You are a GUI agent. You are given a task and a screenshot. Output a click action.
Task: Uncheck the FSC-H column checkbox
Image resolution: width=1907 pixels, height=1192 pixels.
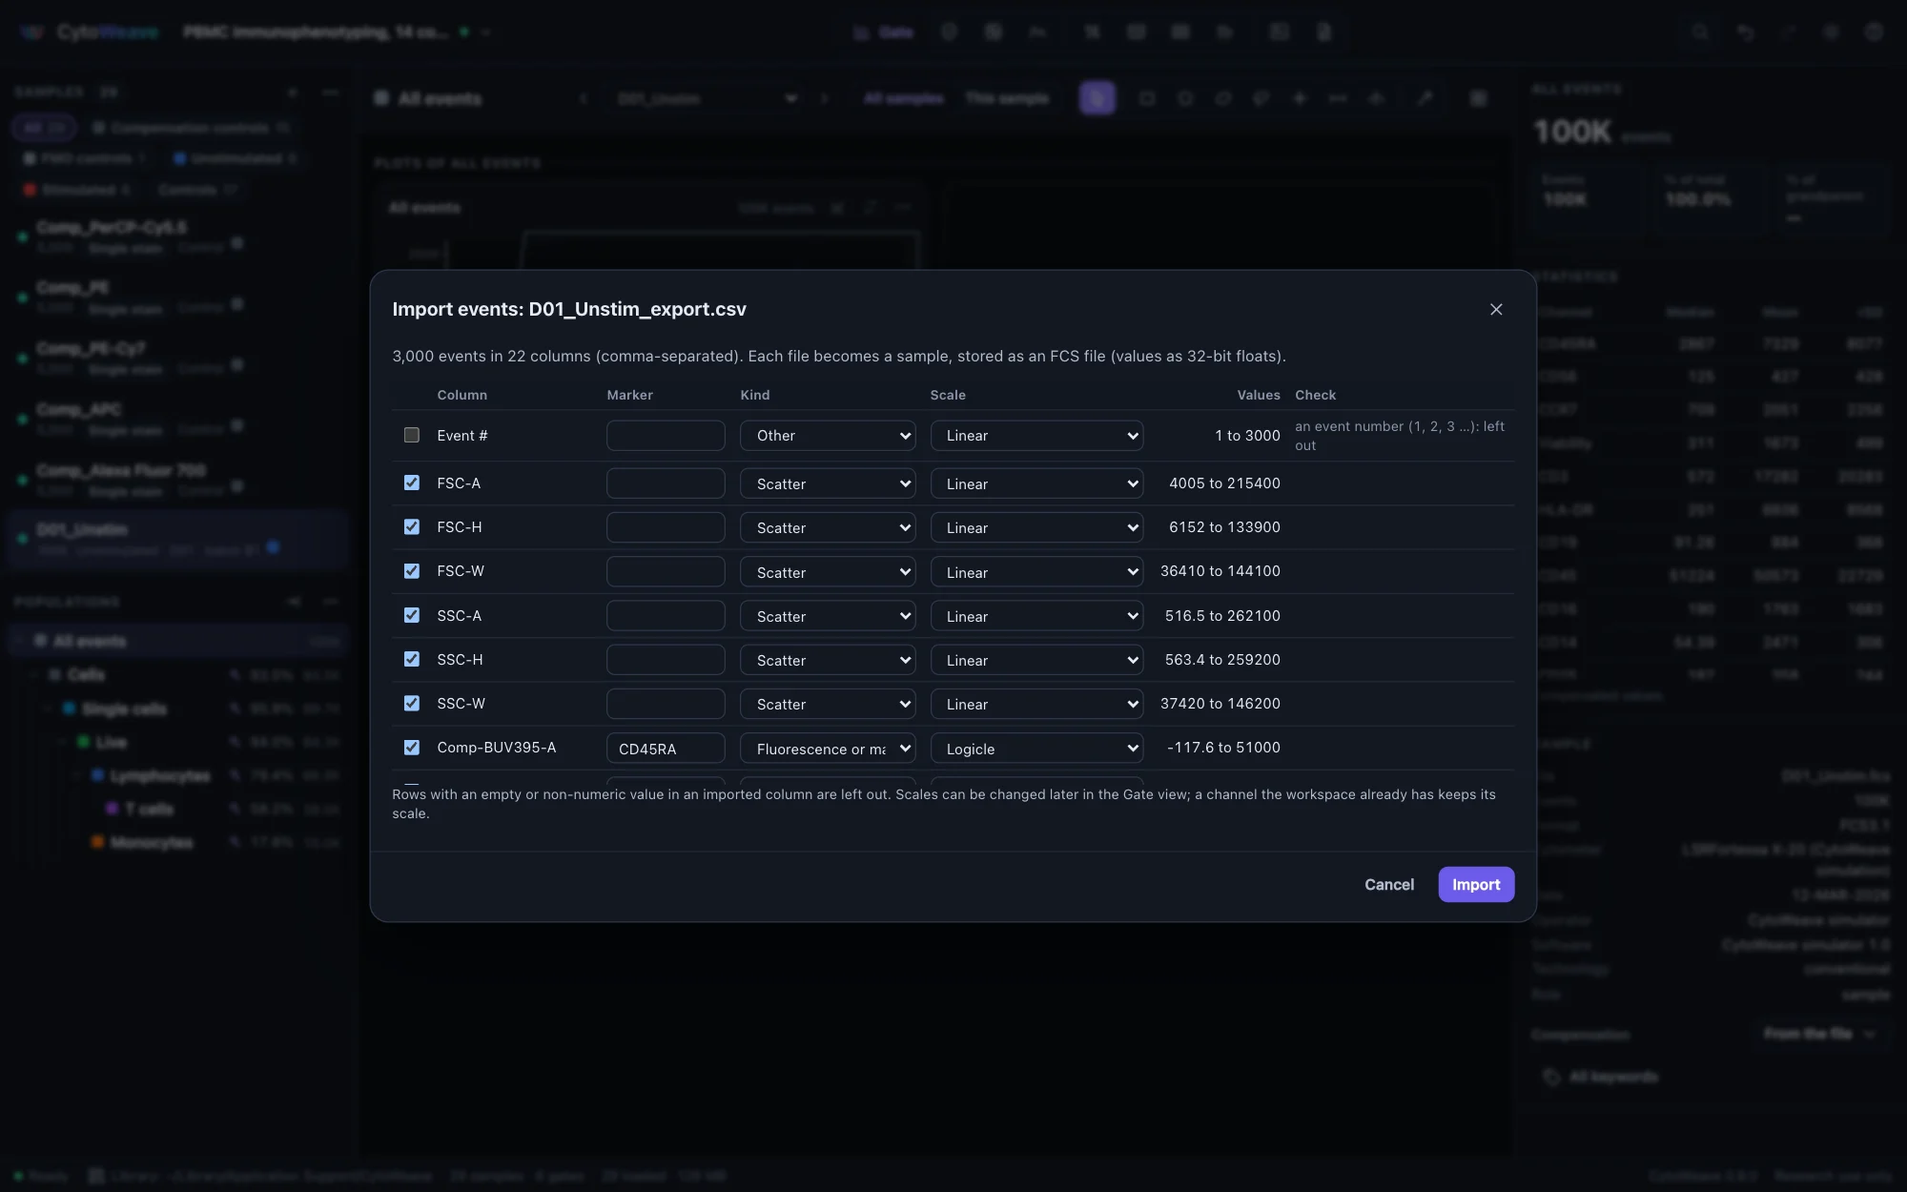[412, 526]
